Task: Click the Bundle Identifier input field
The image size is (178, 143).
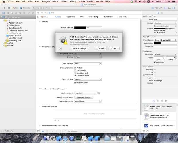Action: [88, 27]
